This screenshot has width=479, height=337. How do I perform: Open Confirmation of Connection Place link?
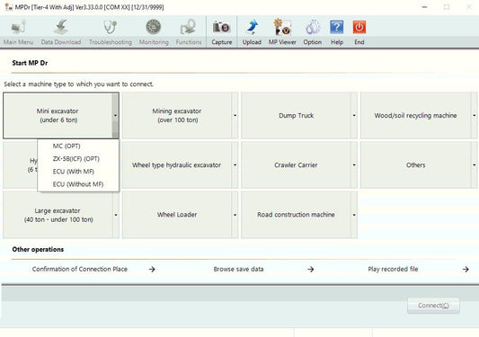tap(80, 270)
